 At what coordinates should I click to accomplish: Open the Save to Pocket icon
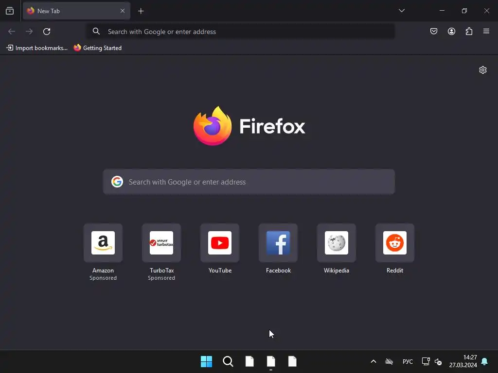point(434,31)
